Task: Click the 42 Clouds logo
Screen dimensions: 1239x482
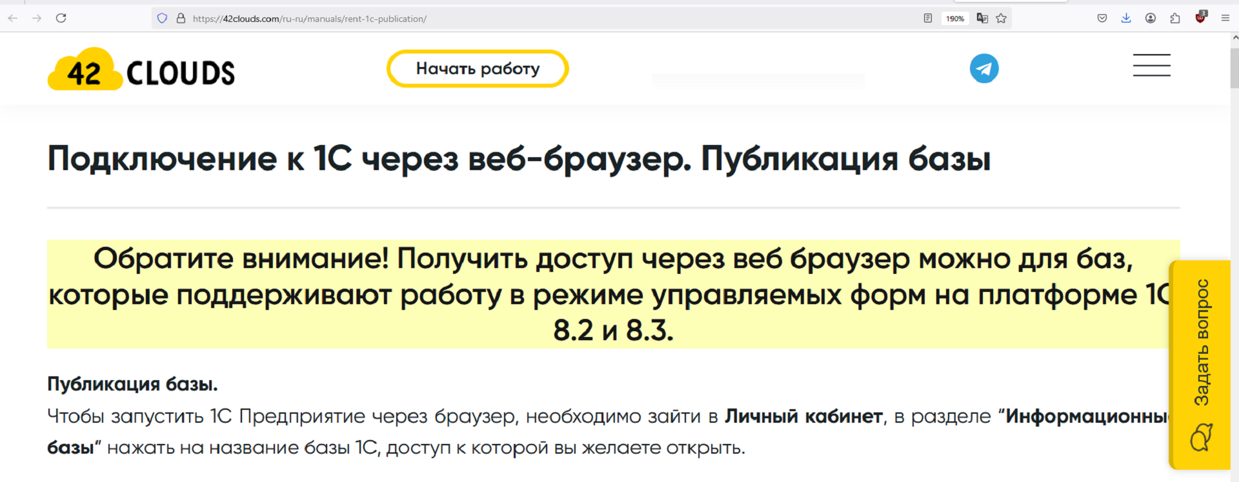Action: 141,70
